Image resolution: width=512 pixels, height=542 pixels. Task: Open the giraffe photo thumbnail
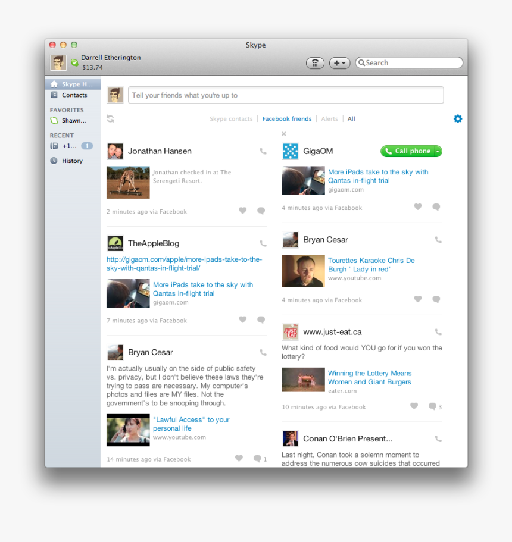click(x=128, y=183)
